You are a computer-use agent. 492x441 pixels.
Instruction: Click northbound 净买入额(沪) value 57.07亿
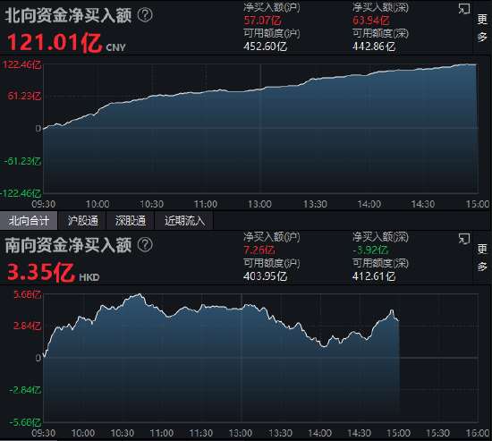[262, 21]
